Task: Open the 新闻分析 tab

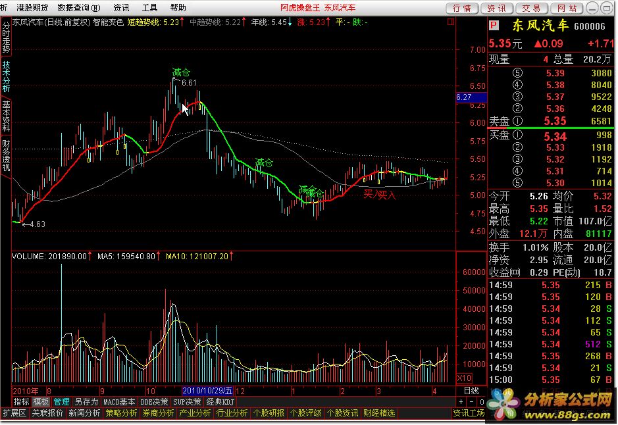Action: [x=84, y=413]
